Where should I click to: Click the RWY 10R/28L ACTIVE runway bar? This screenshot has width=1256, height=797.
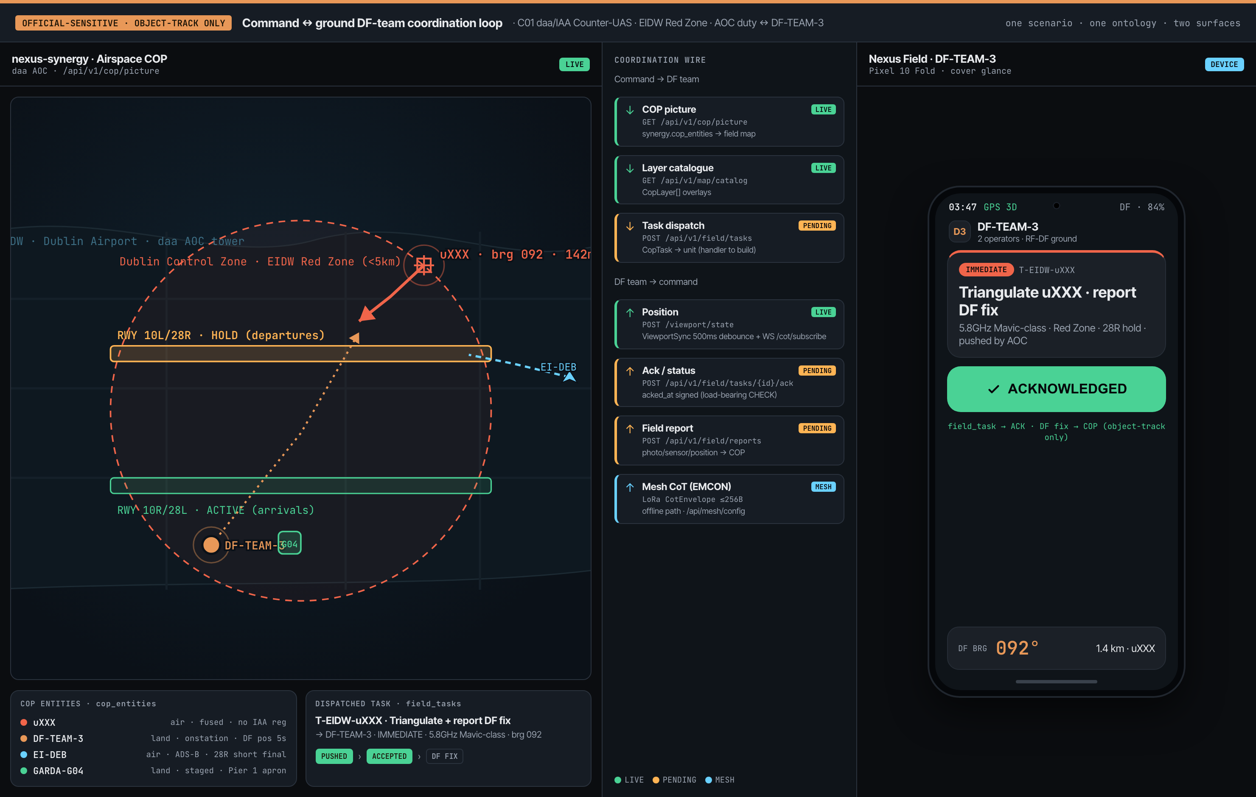(300, 486)
